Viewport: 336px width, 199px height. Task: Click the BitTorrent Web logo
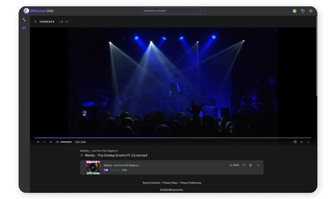[39, 11]
